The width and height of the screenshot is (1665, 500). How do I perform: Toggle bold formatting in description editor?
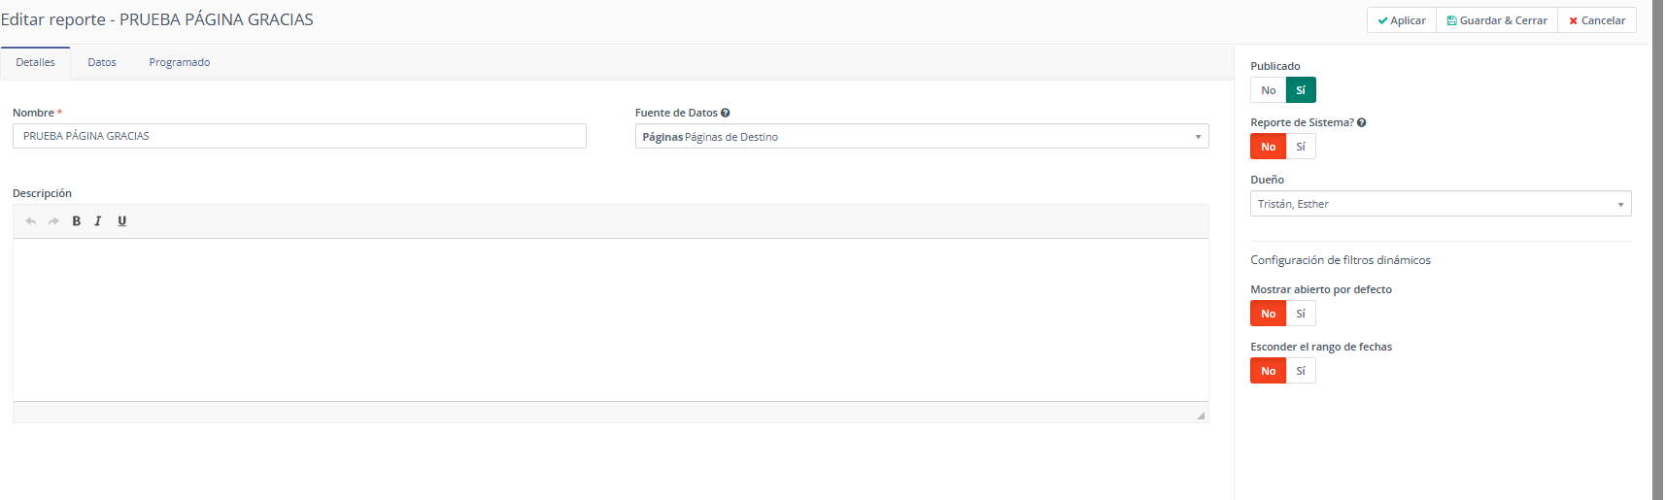77,221
